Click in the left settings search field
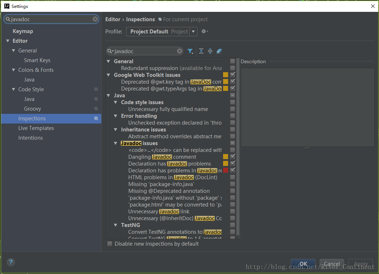The height and width of the screenshot is (274, 379). click(51, 19)
